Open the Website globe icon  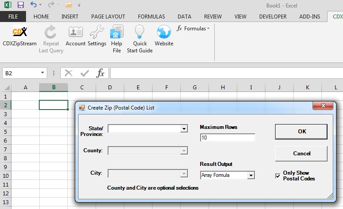pyautogui.click(x=164, y=32)
